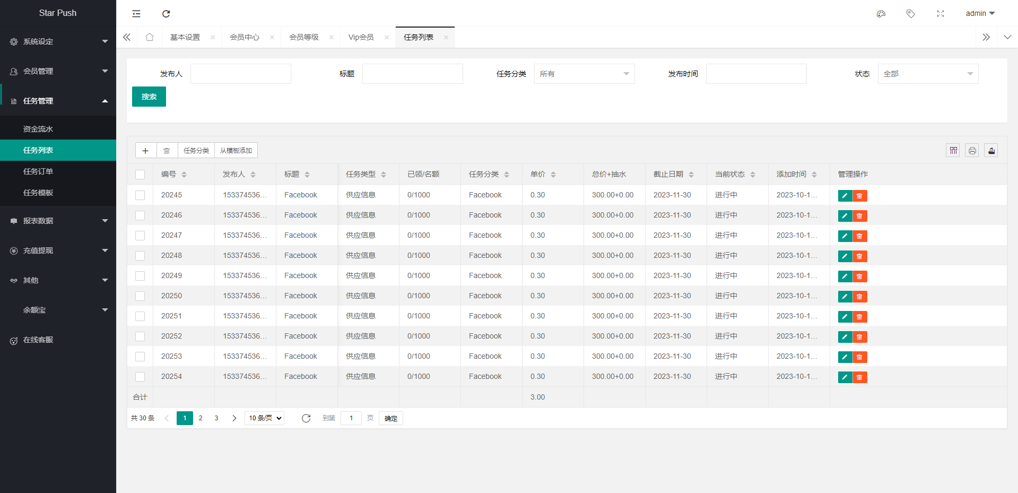Open the column filter grid icon

click(x=953, y=151)
